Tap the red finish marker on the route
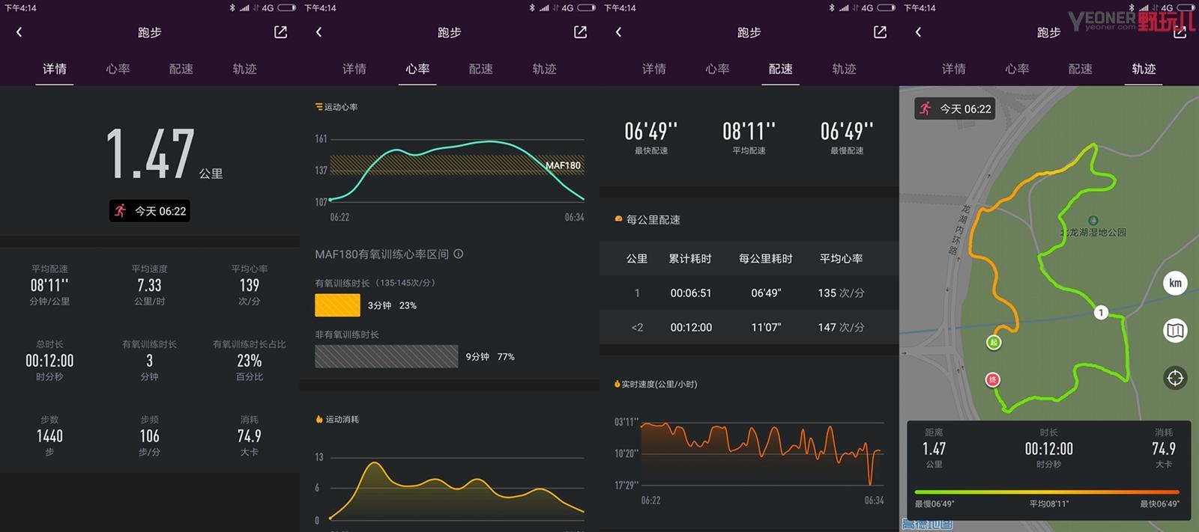The height and width of the screenshot is (532, 1199). click(x=993, y=380)
